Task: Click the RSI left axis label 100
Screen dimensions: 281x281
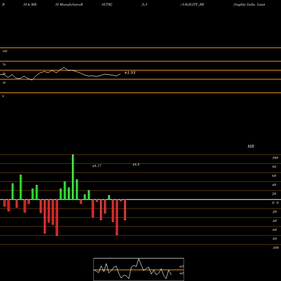Action: tap(4, 51)
